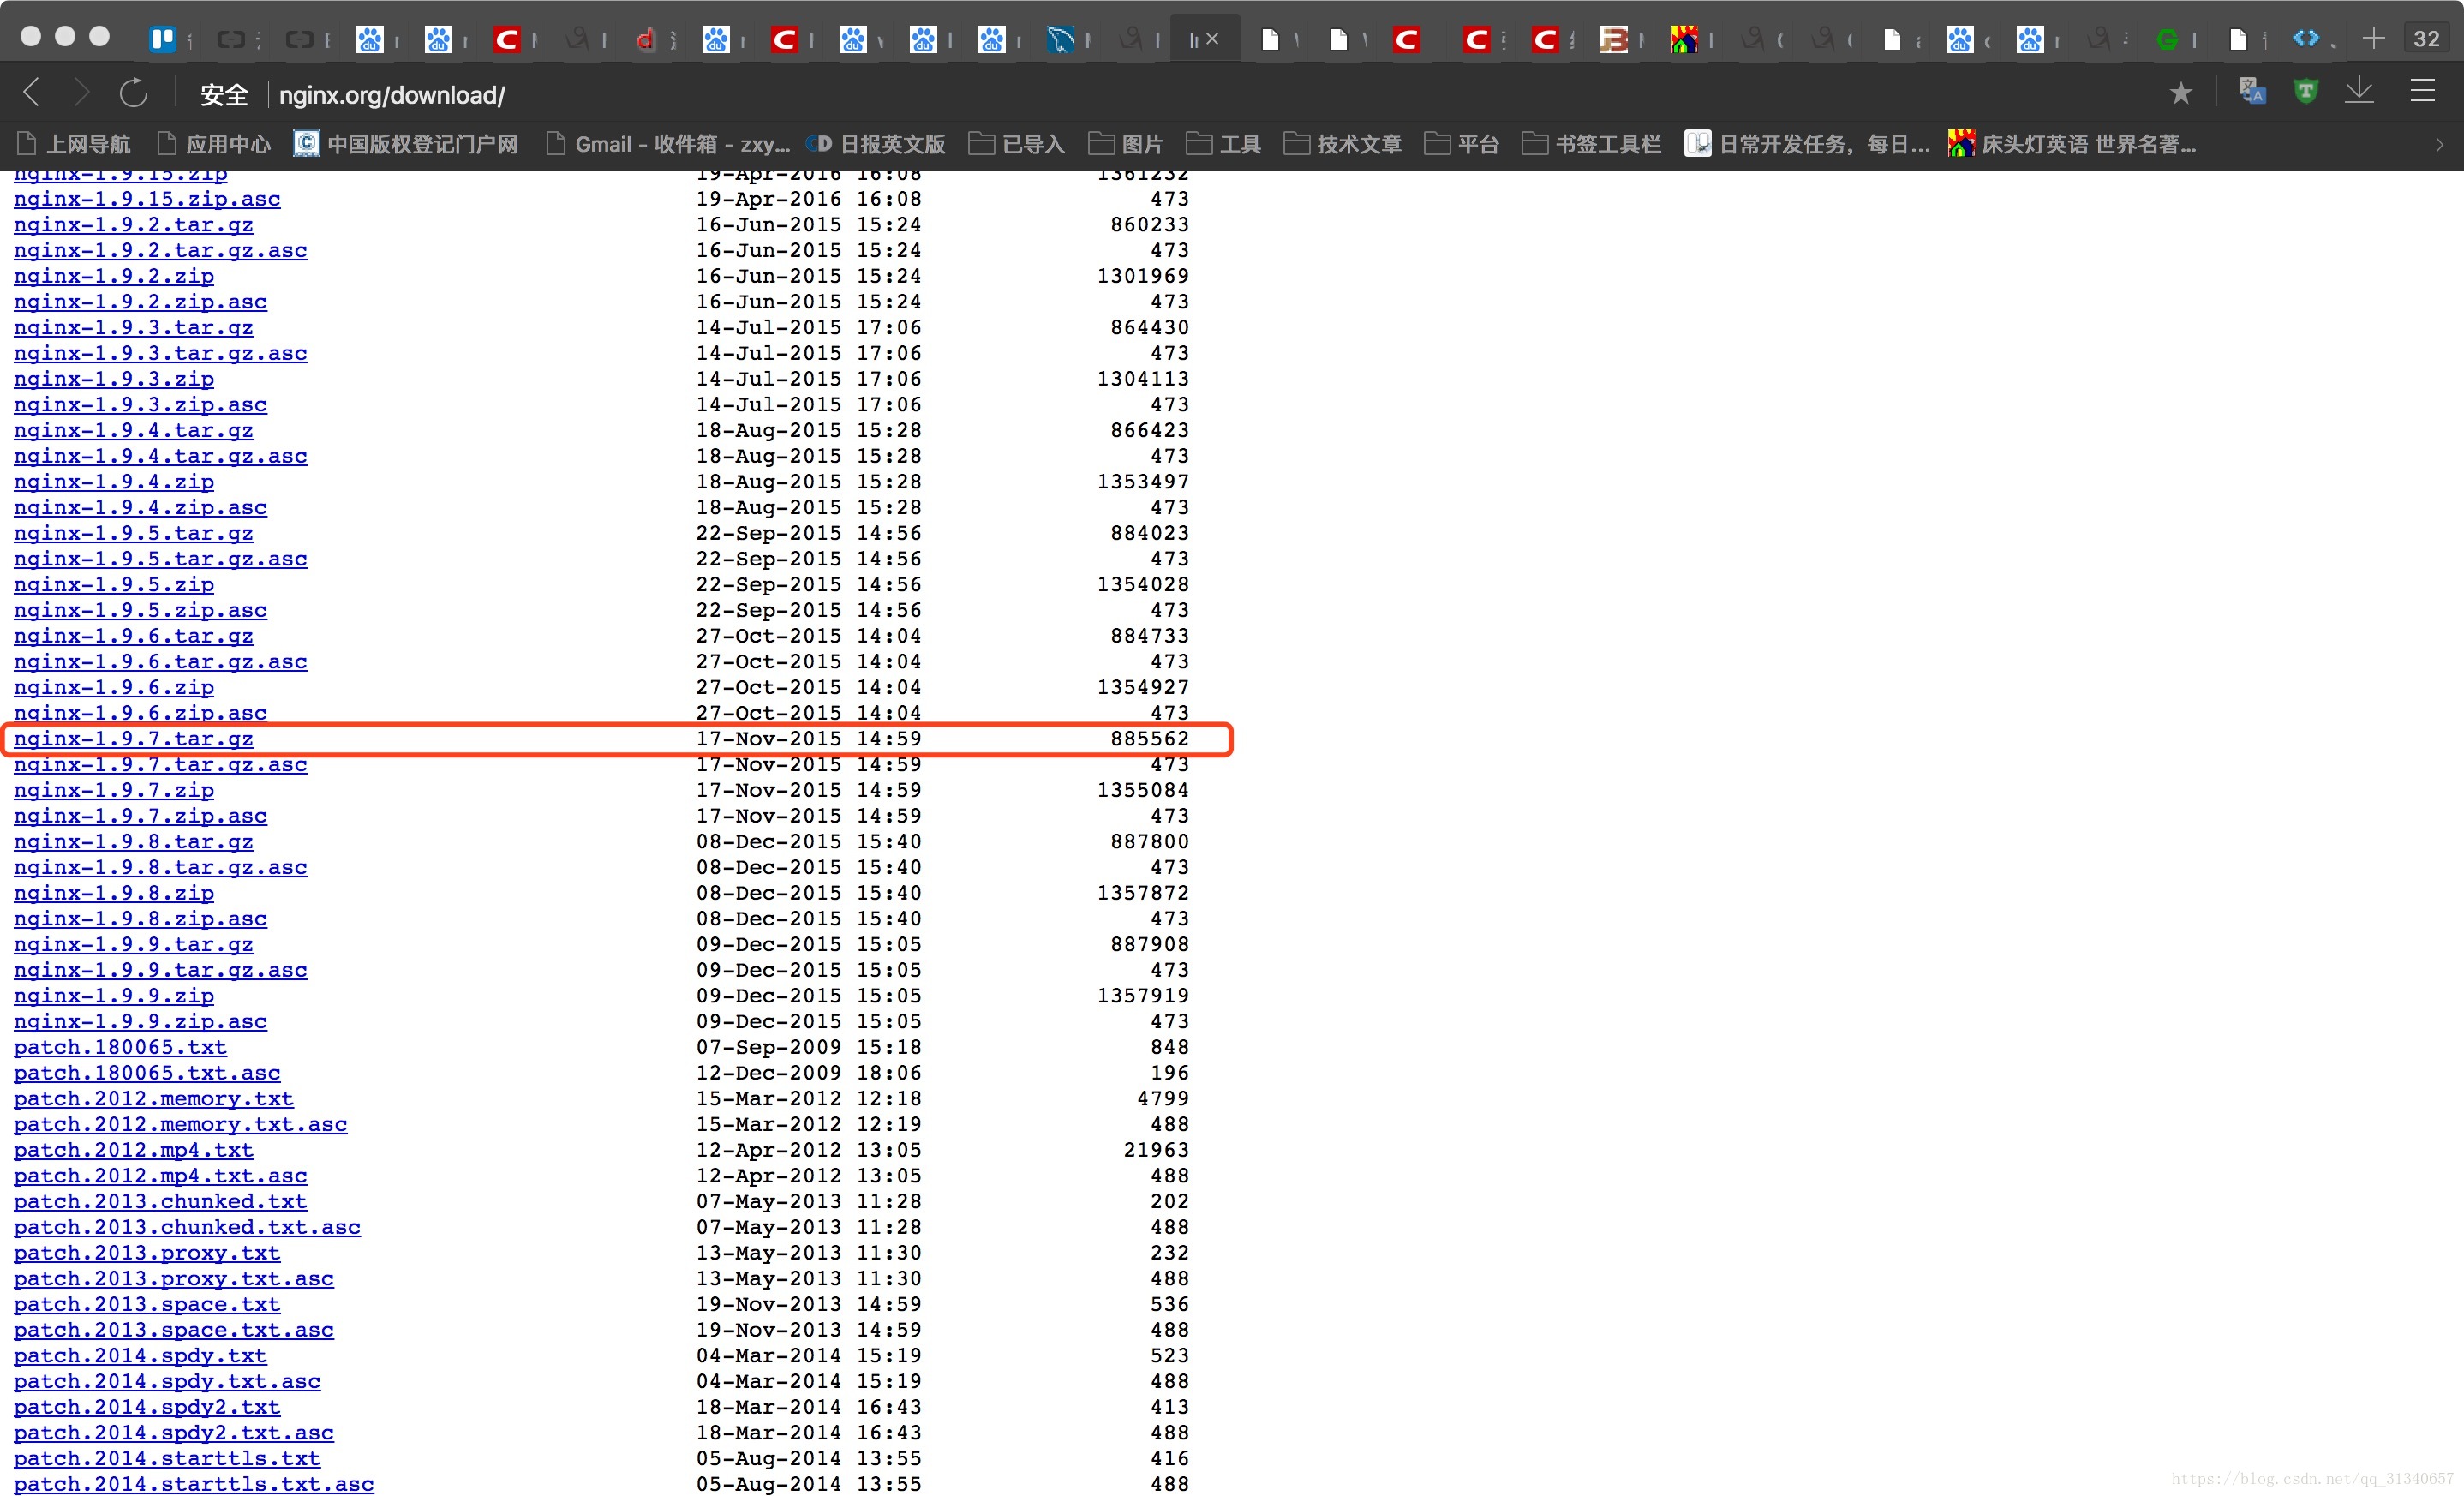Open the 日常开发任务 bookmark
Viewport: 2464px width, 1496px height.
tap(1807, 144)
